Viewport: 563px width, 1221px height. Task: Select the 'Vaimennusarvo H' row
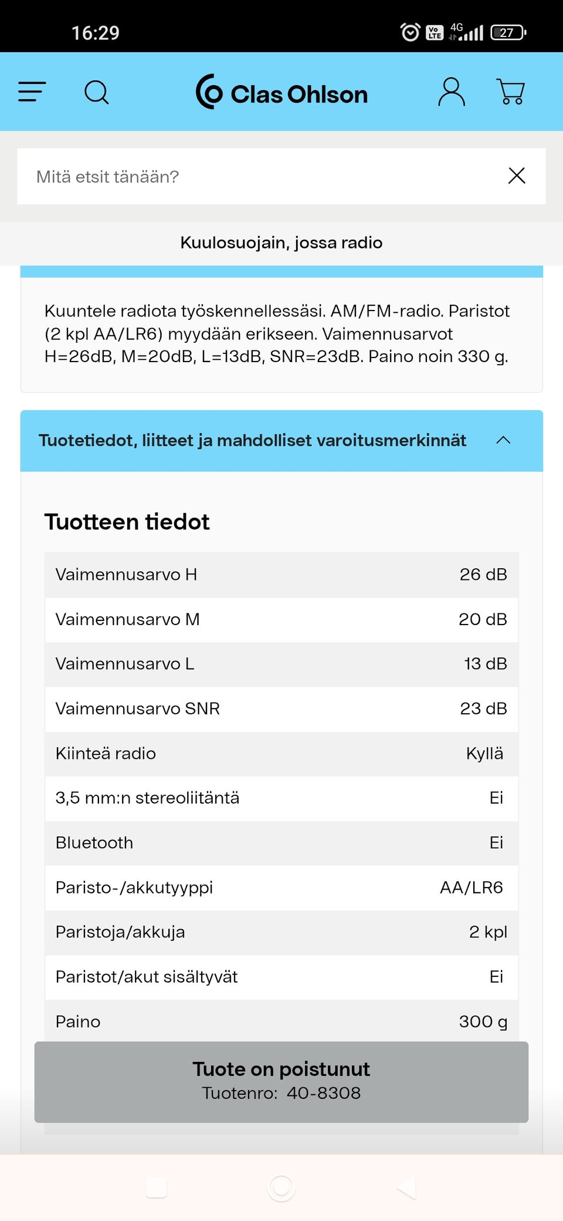pos(281,575)
